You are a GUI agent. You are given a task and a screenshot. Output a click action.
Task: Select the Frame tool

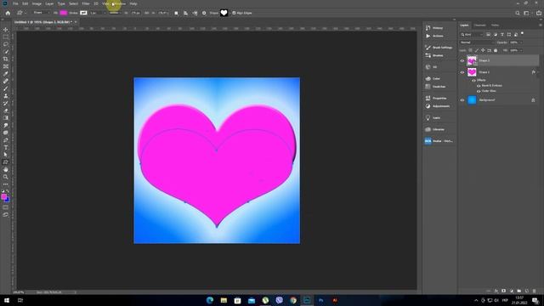(x=6, y=66)
